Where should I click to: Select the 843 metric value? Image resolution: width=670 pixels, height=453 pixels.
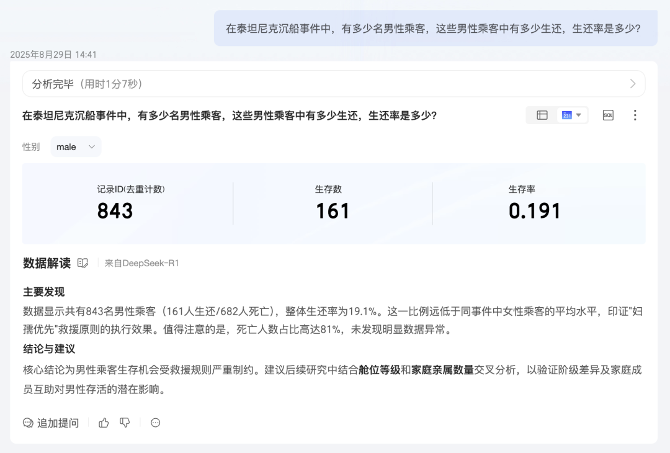point(115,211)
